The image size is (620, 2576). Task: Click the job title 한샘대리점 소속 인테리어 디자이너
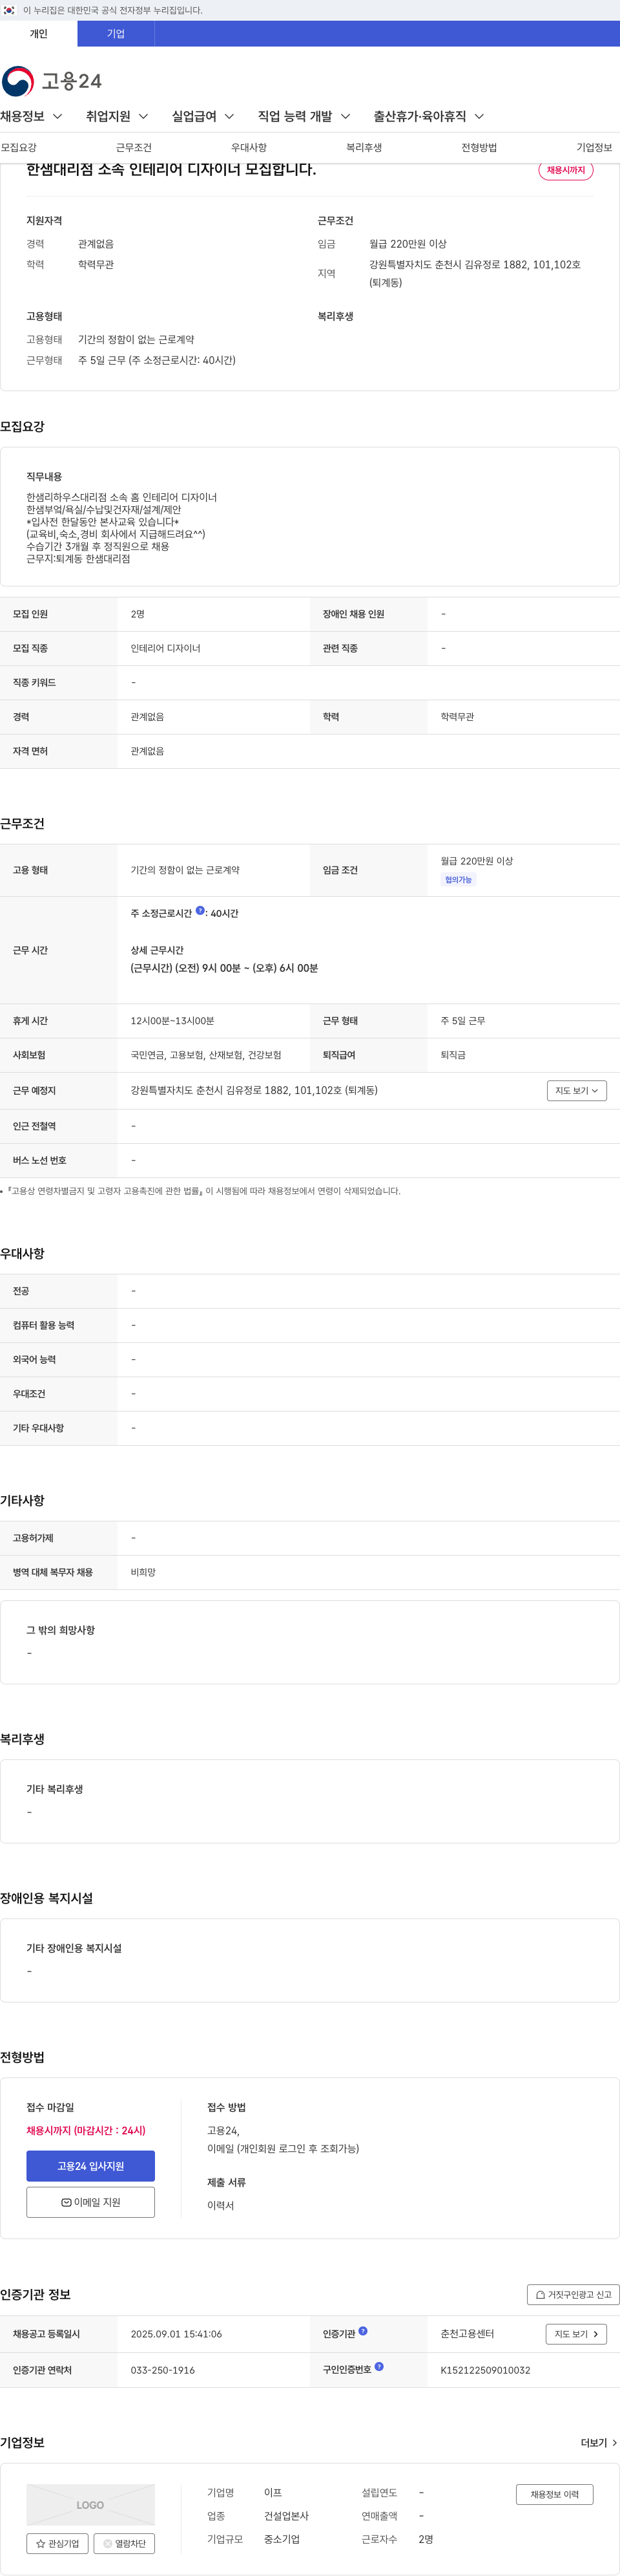coord(170,170)
